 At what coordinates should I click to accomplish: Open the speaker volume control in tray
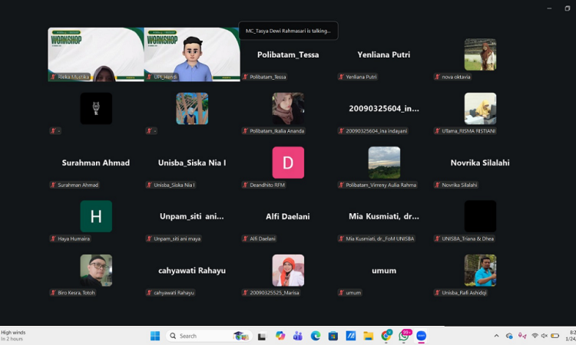[x=545, y=336]
